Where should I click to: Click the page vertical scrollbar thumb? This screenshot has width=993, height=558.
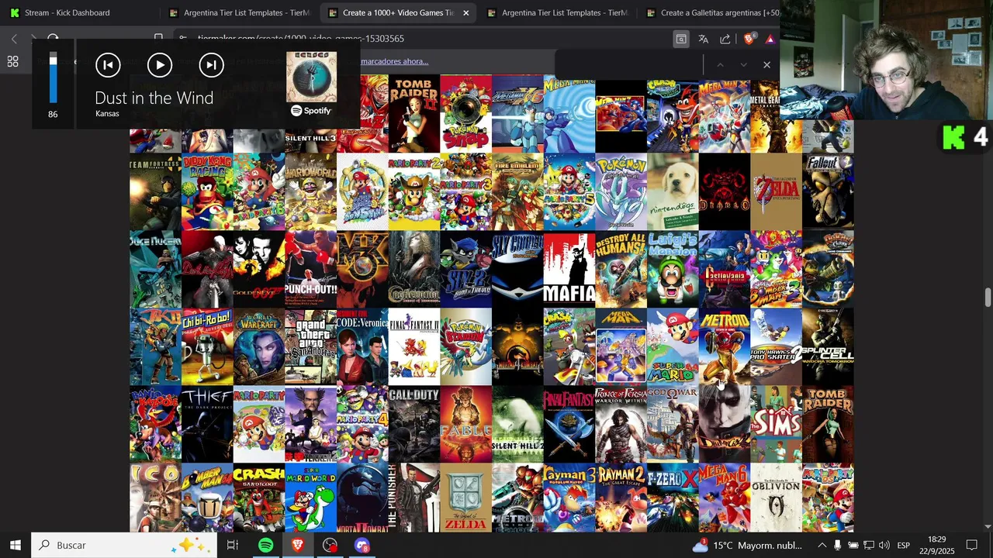pos(988,297)
